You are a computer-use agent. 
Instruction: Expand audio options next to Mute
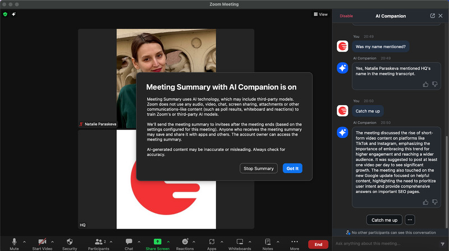[x=24, y=242]
